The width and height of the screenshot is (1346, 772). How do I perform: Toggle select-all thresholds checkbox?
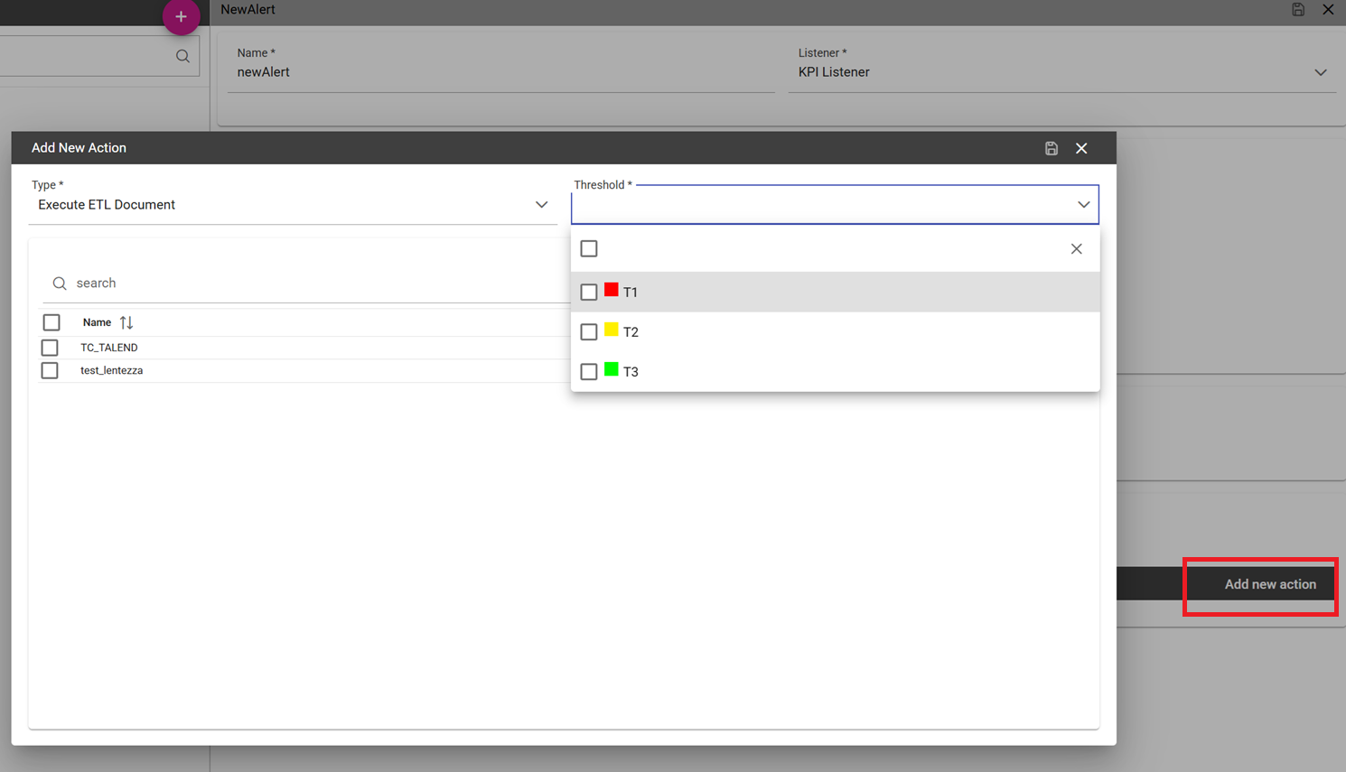(x=589, y=248)
